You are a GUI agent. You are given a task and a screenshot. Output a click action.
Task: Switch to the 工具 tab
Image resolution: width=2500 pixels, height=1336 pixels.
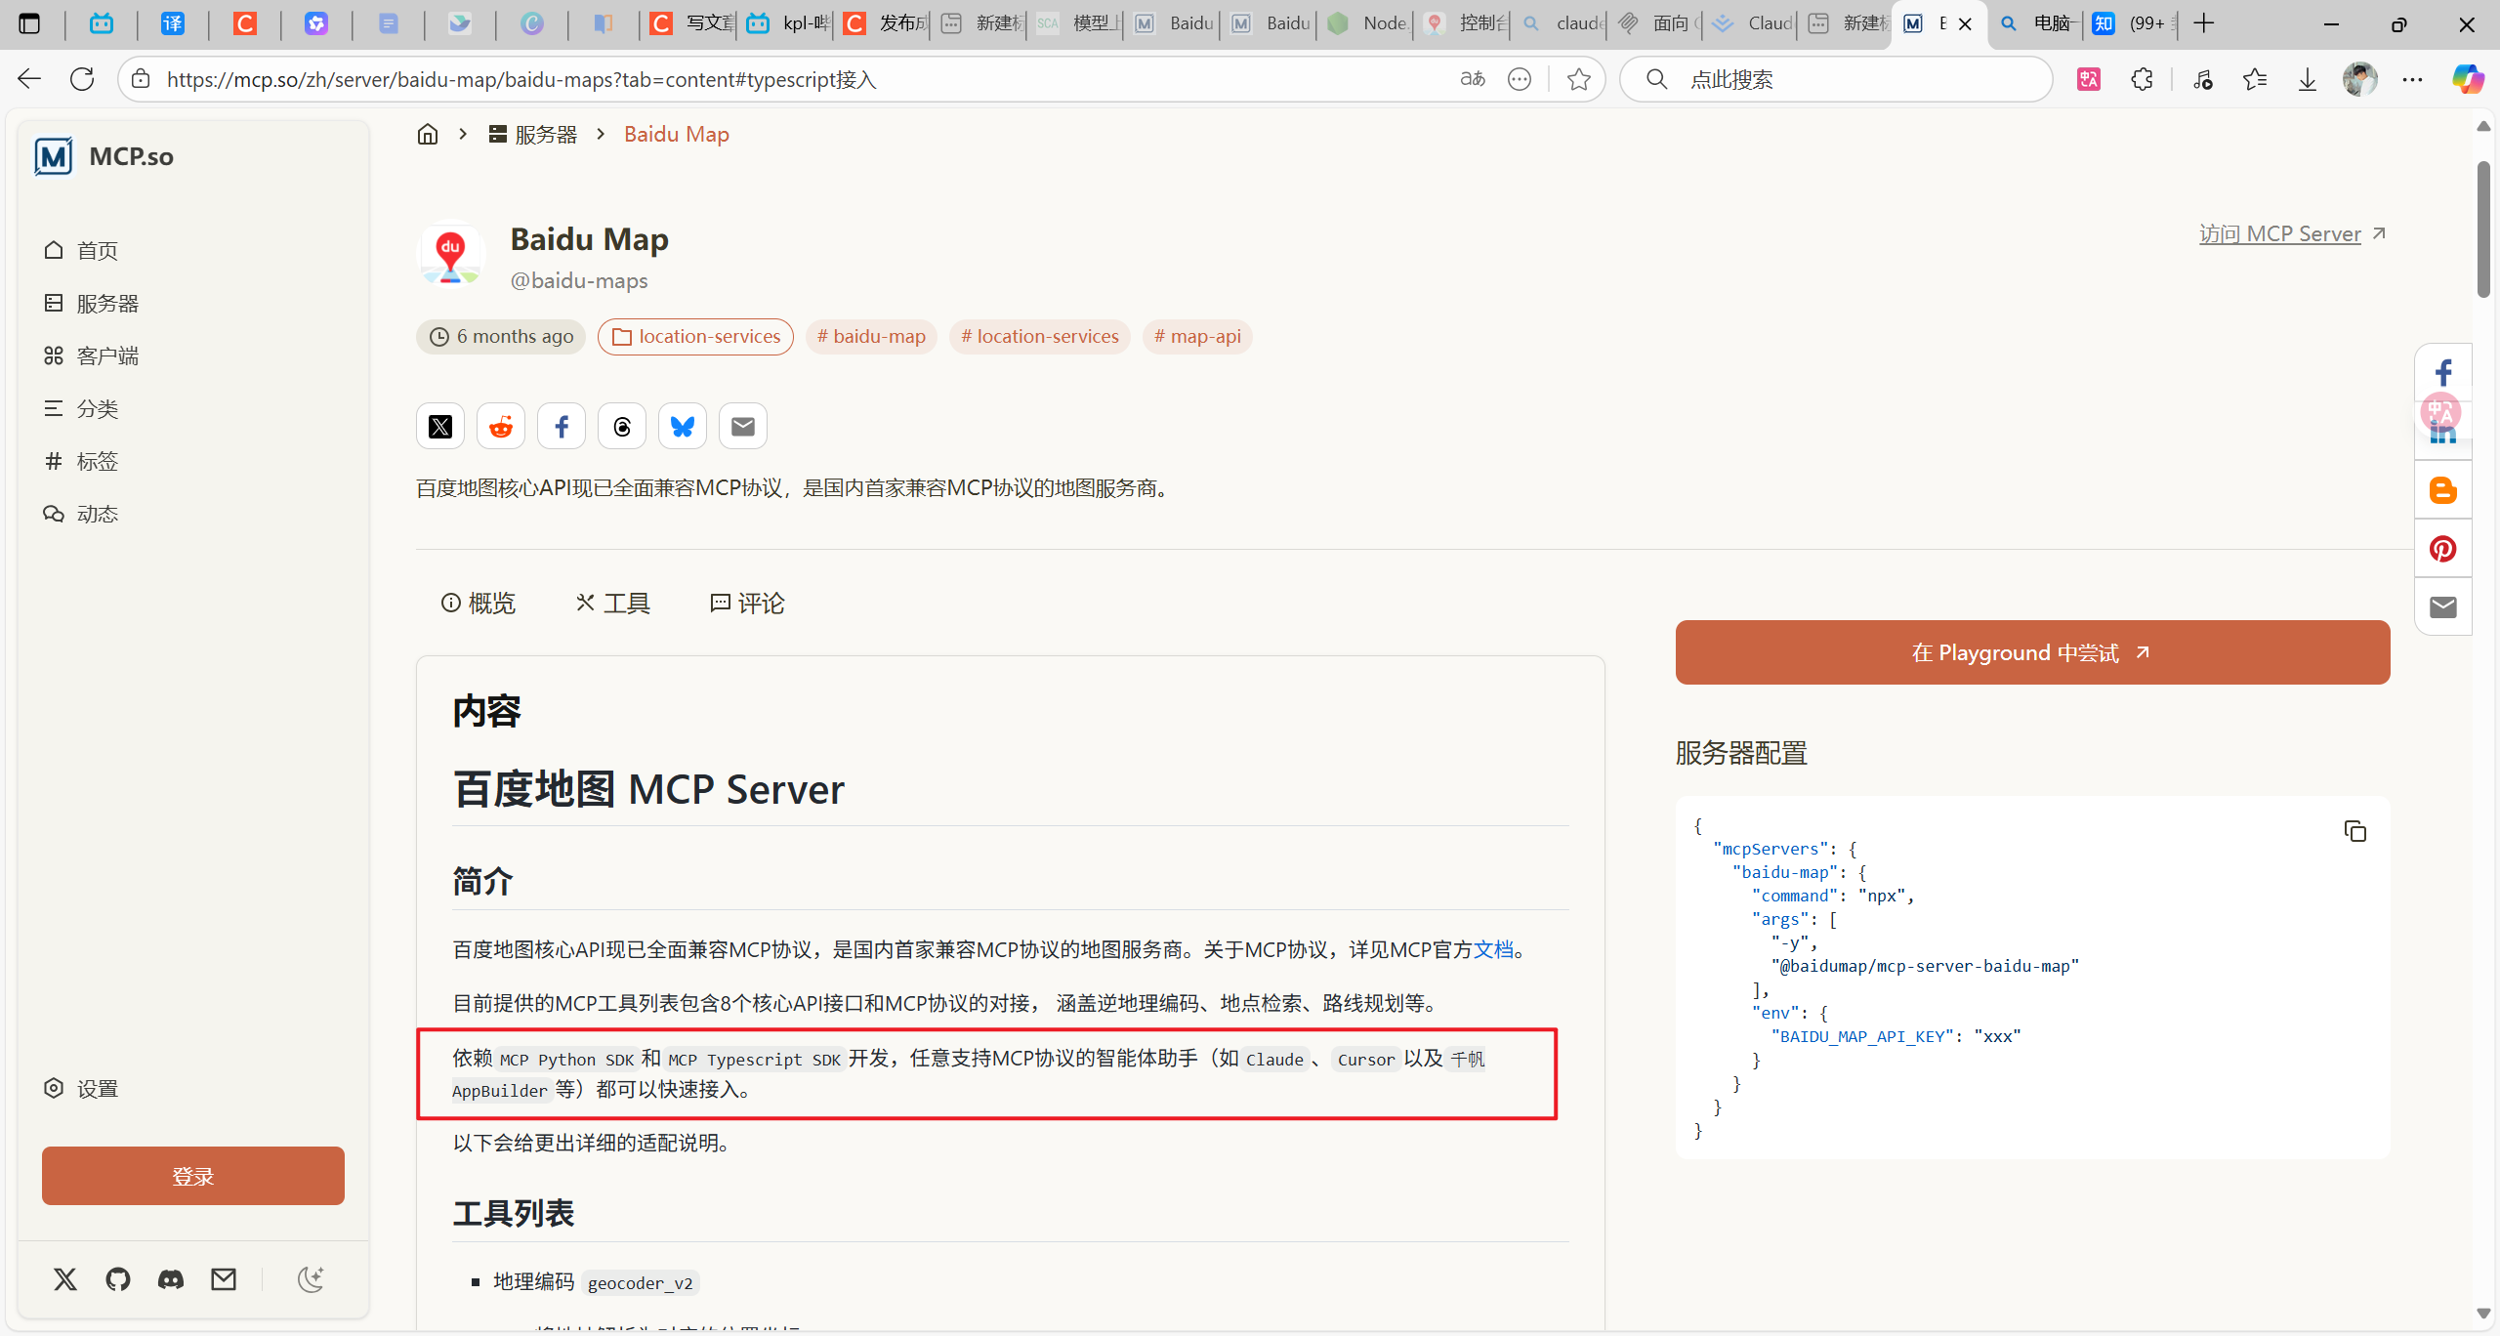[613, 604]
